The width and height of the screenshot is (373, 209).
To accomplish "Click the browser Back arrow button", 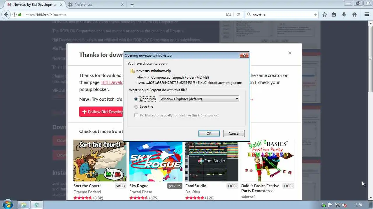I will coord(6,15).
